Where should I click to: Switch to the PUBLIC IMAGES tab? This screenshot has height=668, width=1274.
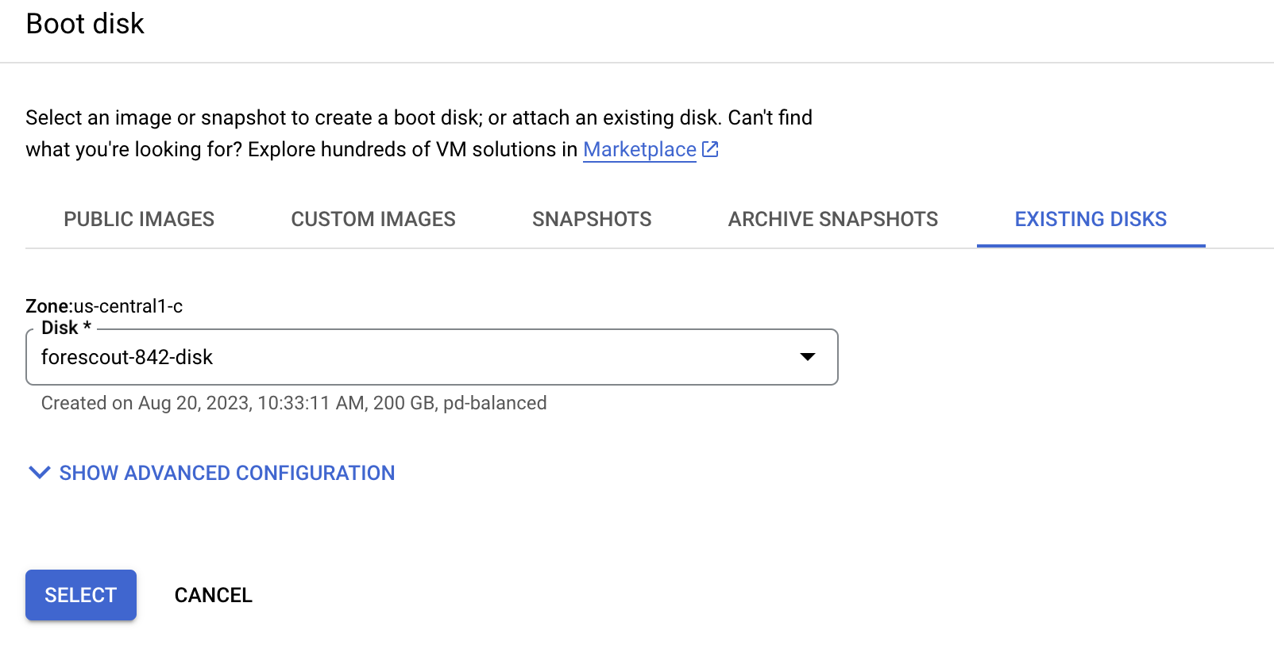tap(139, 219)
